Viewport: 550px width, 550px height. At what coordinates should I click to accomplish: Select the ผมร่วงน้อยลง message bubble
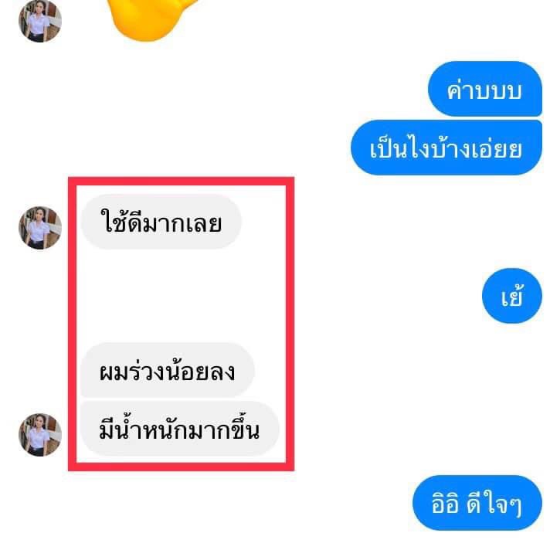tap(168, 370)
